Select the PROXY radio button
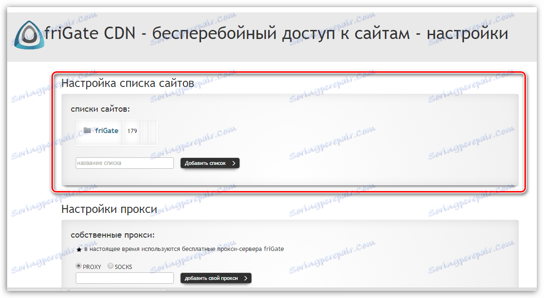This screenshot has height=298, width=544. click(79, 266)
